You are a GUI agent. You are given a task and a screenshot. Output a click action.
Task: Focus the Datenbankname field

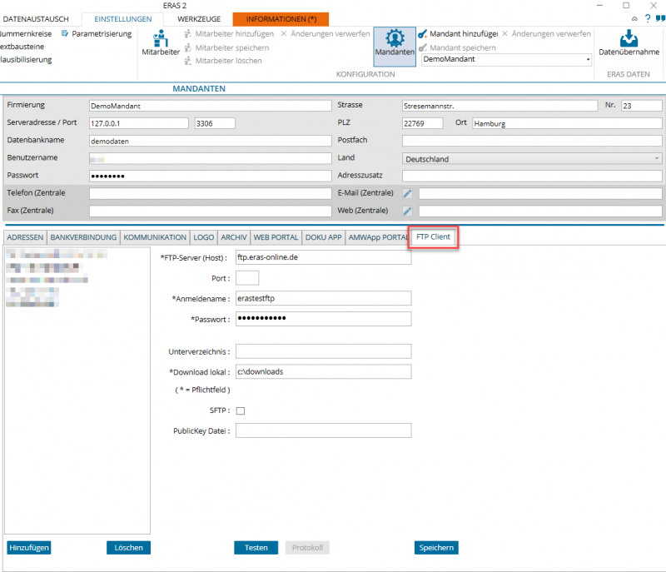211,141
